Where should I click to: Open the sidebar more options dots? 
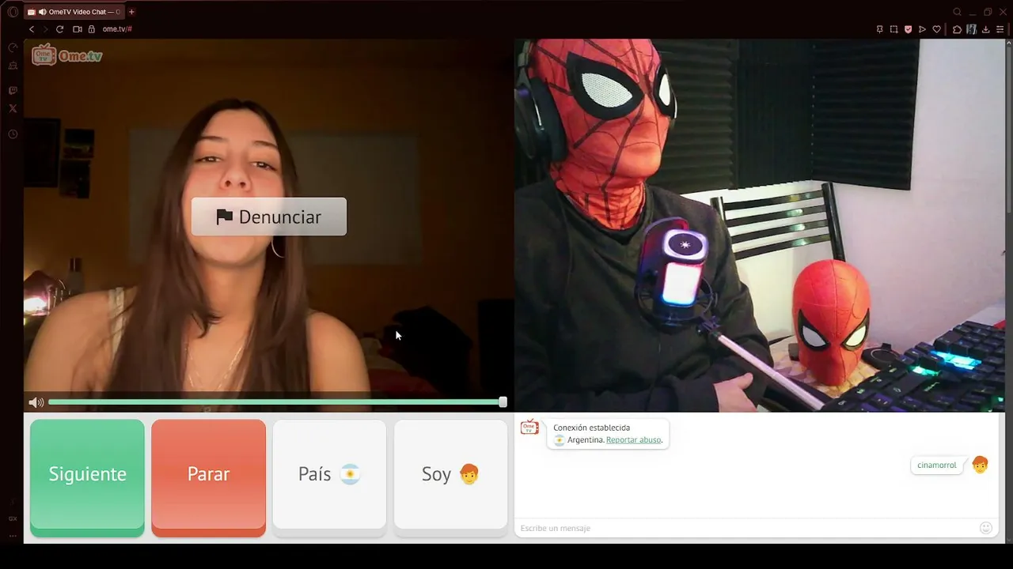(x=13, y=536)
